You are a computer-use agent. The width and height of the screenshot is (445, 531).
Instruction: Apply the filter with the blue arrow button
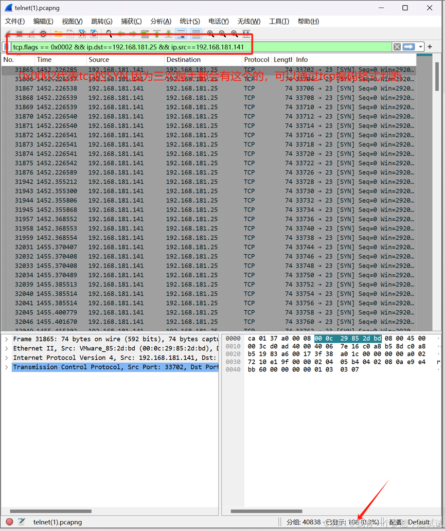pos(408,46)
